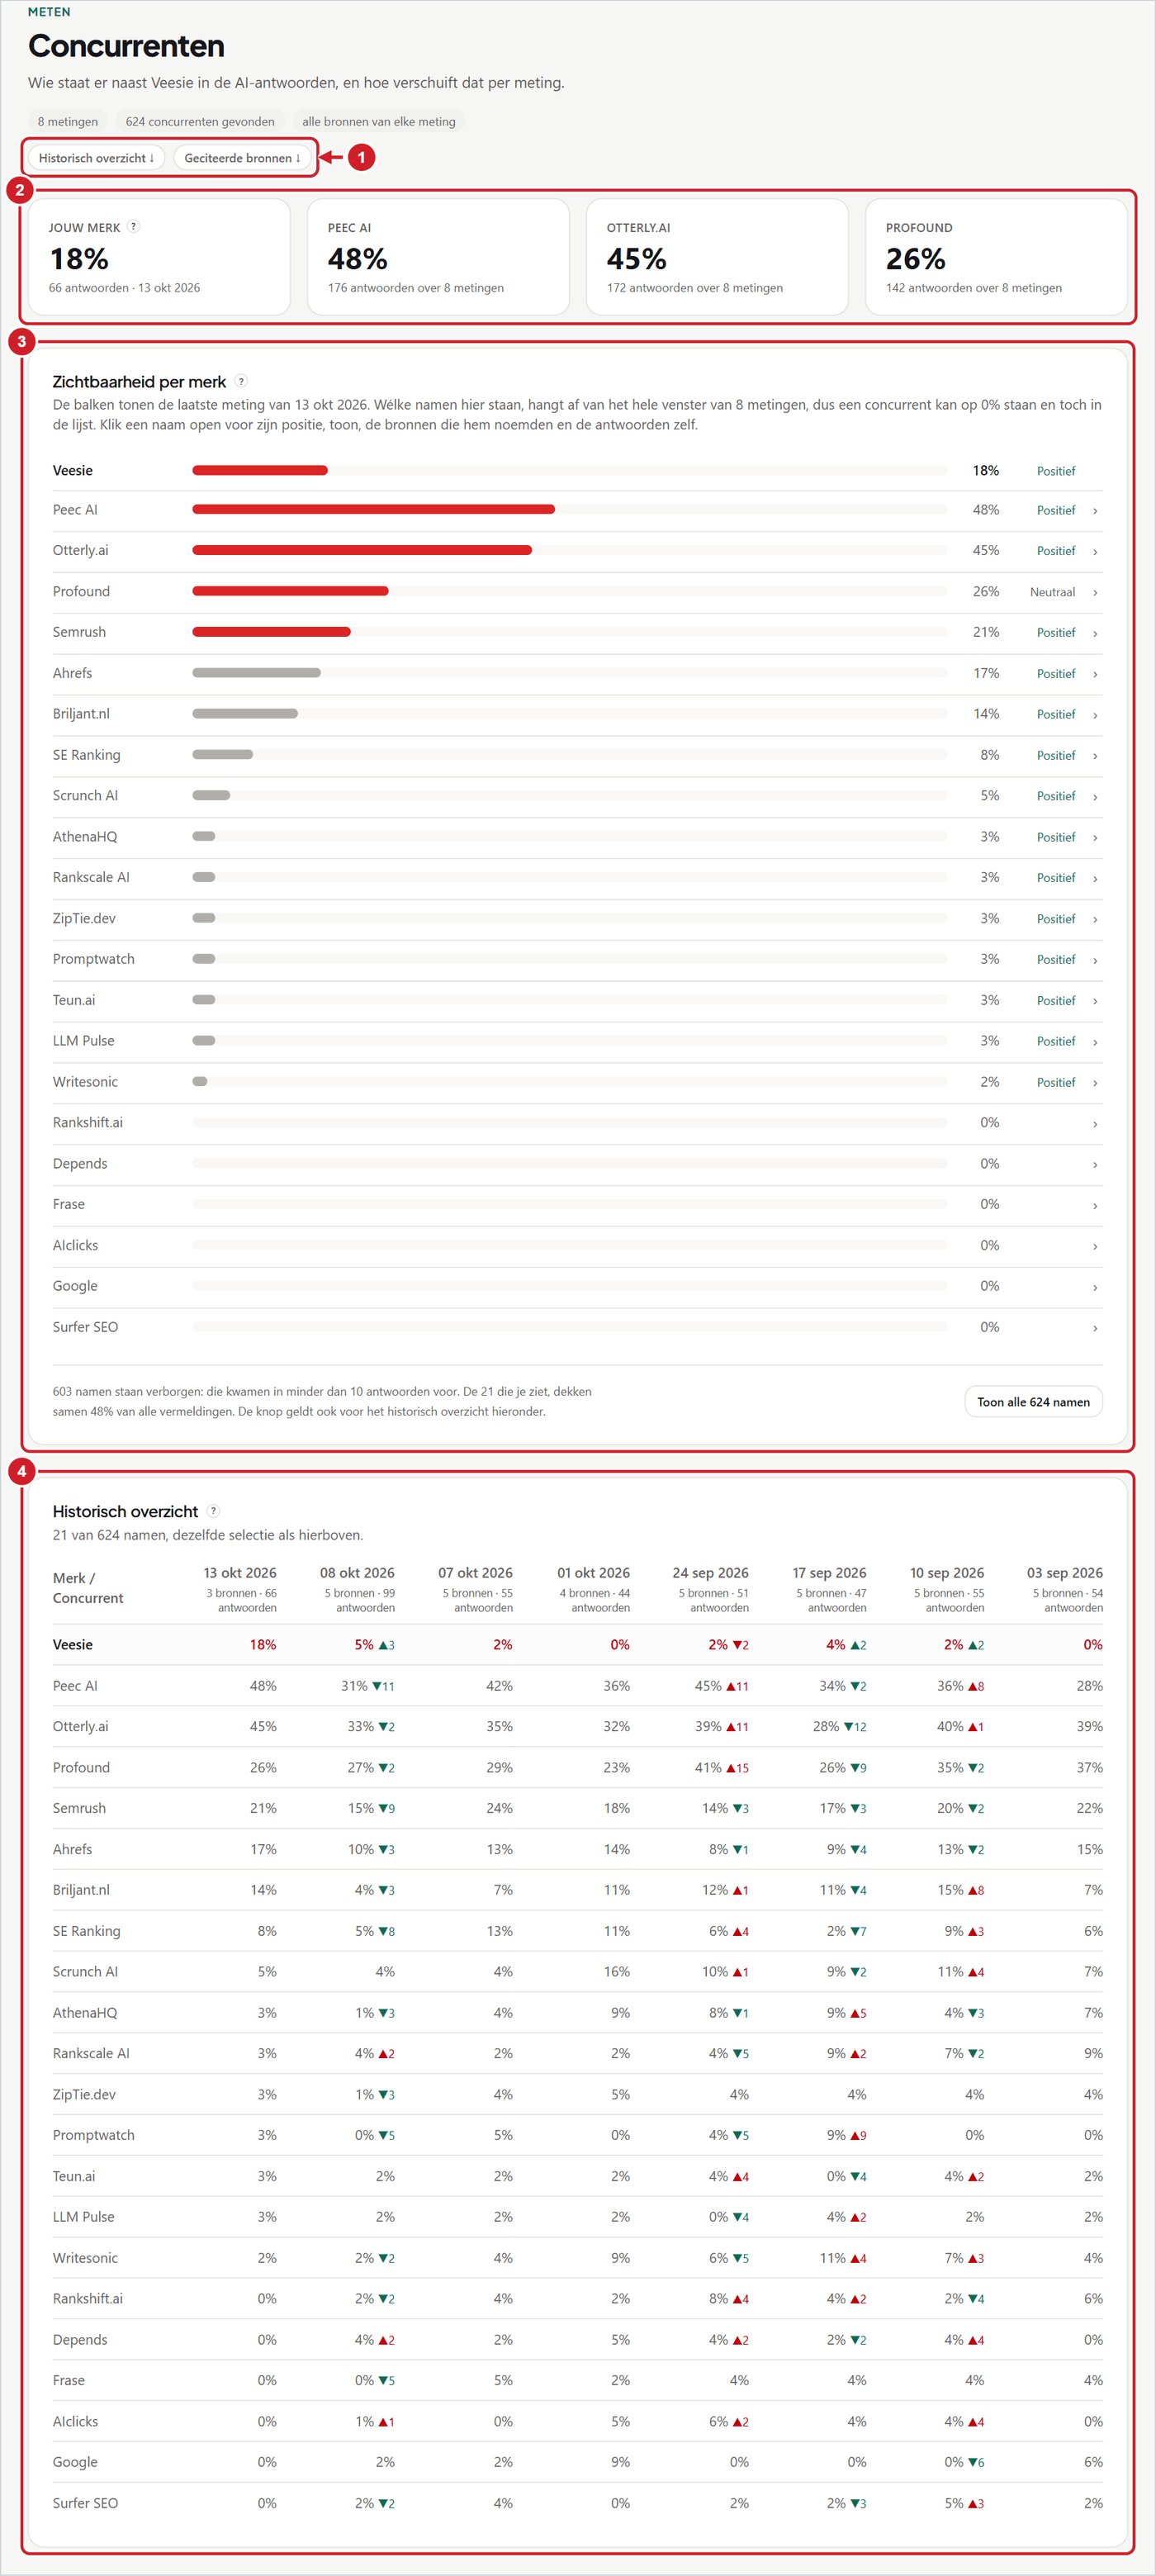Viewport: 1156px width, 2576px height.
Task: Click the question mark next to Historisch overzicht heading
Action: [213, 1511]
